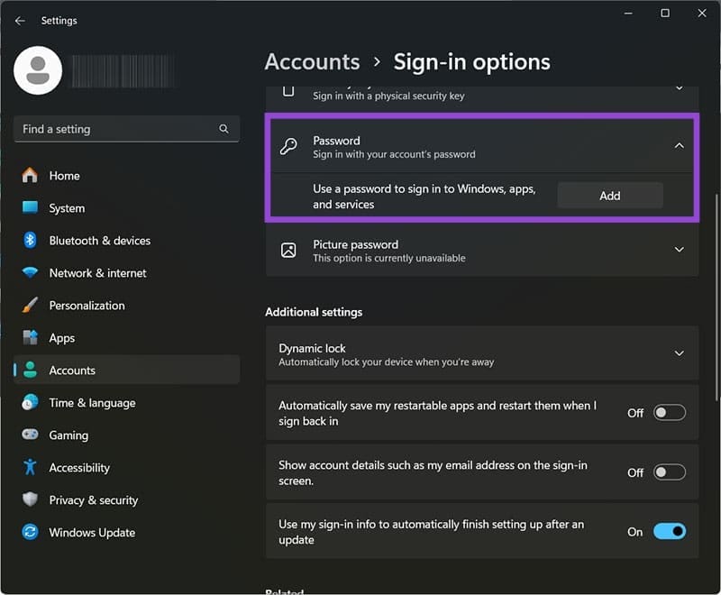The height and width of the screenshot is (595, 721).
Task: Click the Find a setting search box
Action: 117,129
